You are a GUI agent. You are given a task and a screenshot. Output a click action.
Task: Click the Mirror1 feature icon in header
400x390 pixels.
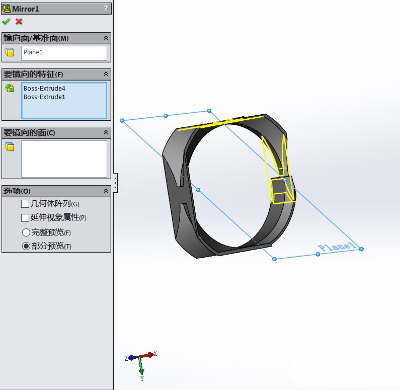[x=7, y=9]
